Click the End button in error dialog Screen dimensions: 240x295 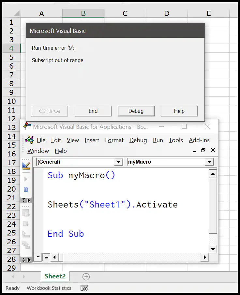point(93,111)
